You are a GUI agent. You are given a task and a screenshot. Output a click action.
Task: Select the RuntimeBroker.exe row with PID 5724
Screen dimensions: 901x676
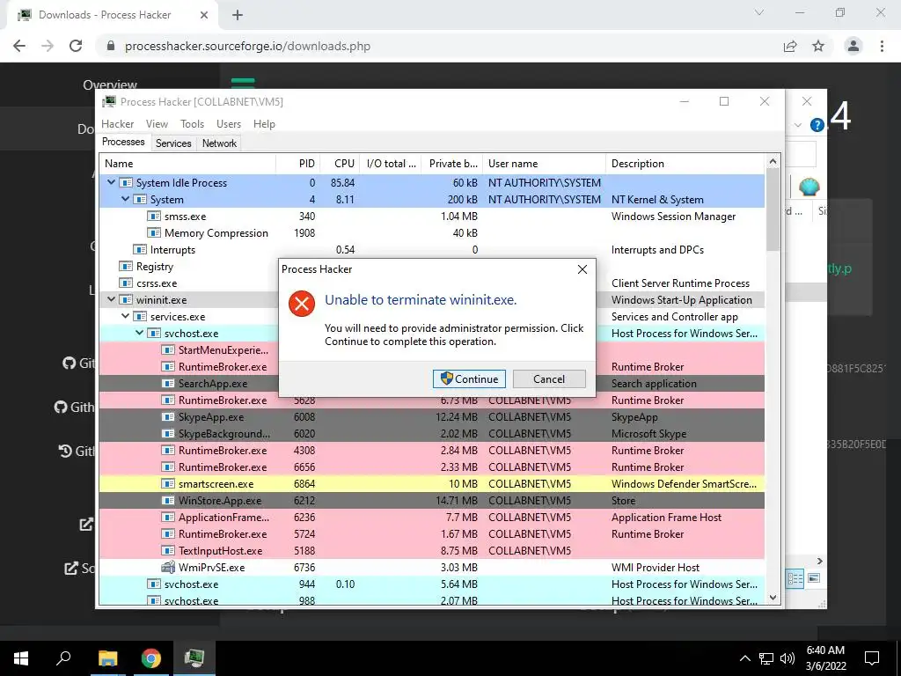coord(432,534)
